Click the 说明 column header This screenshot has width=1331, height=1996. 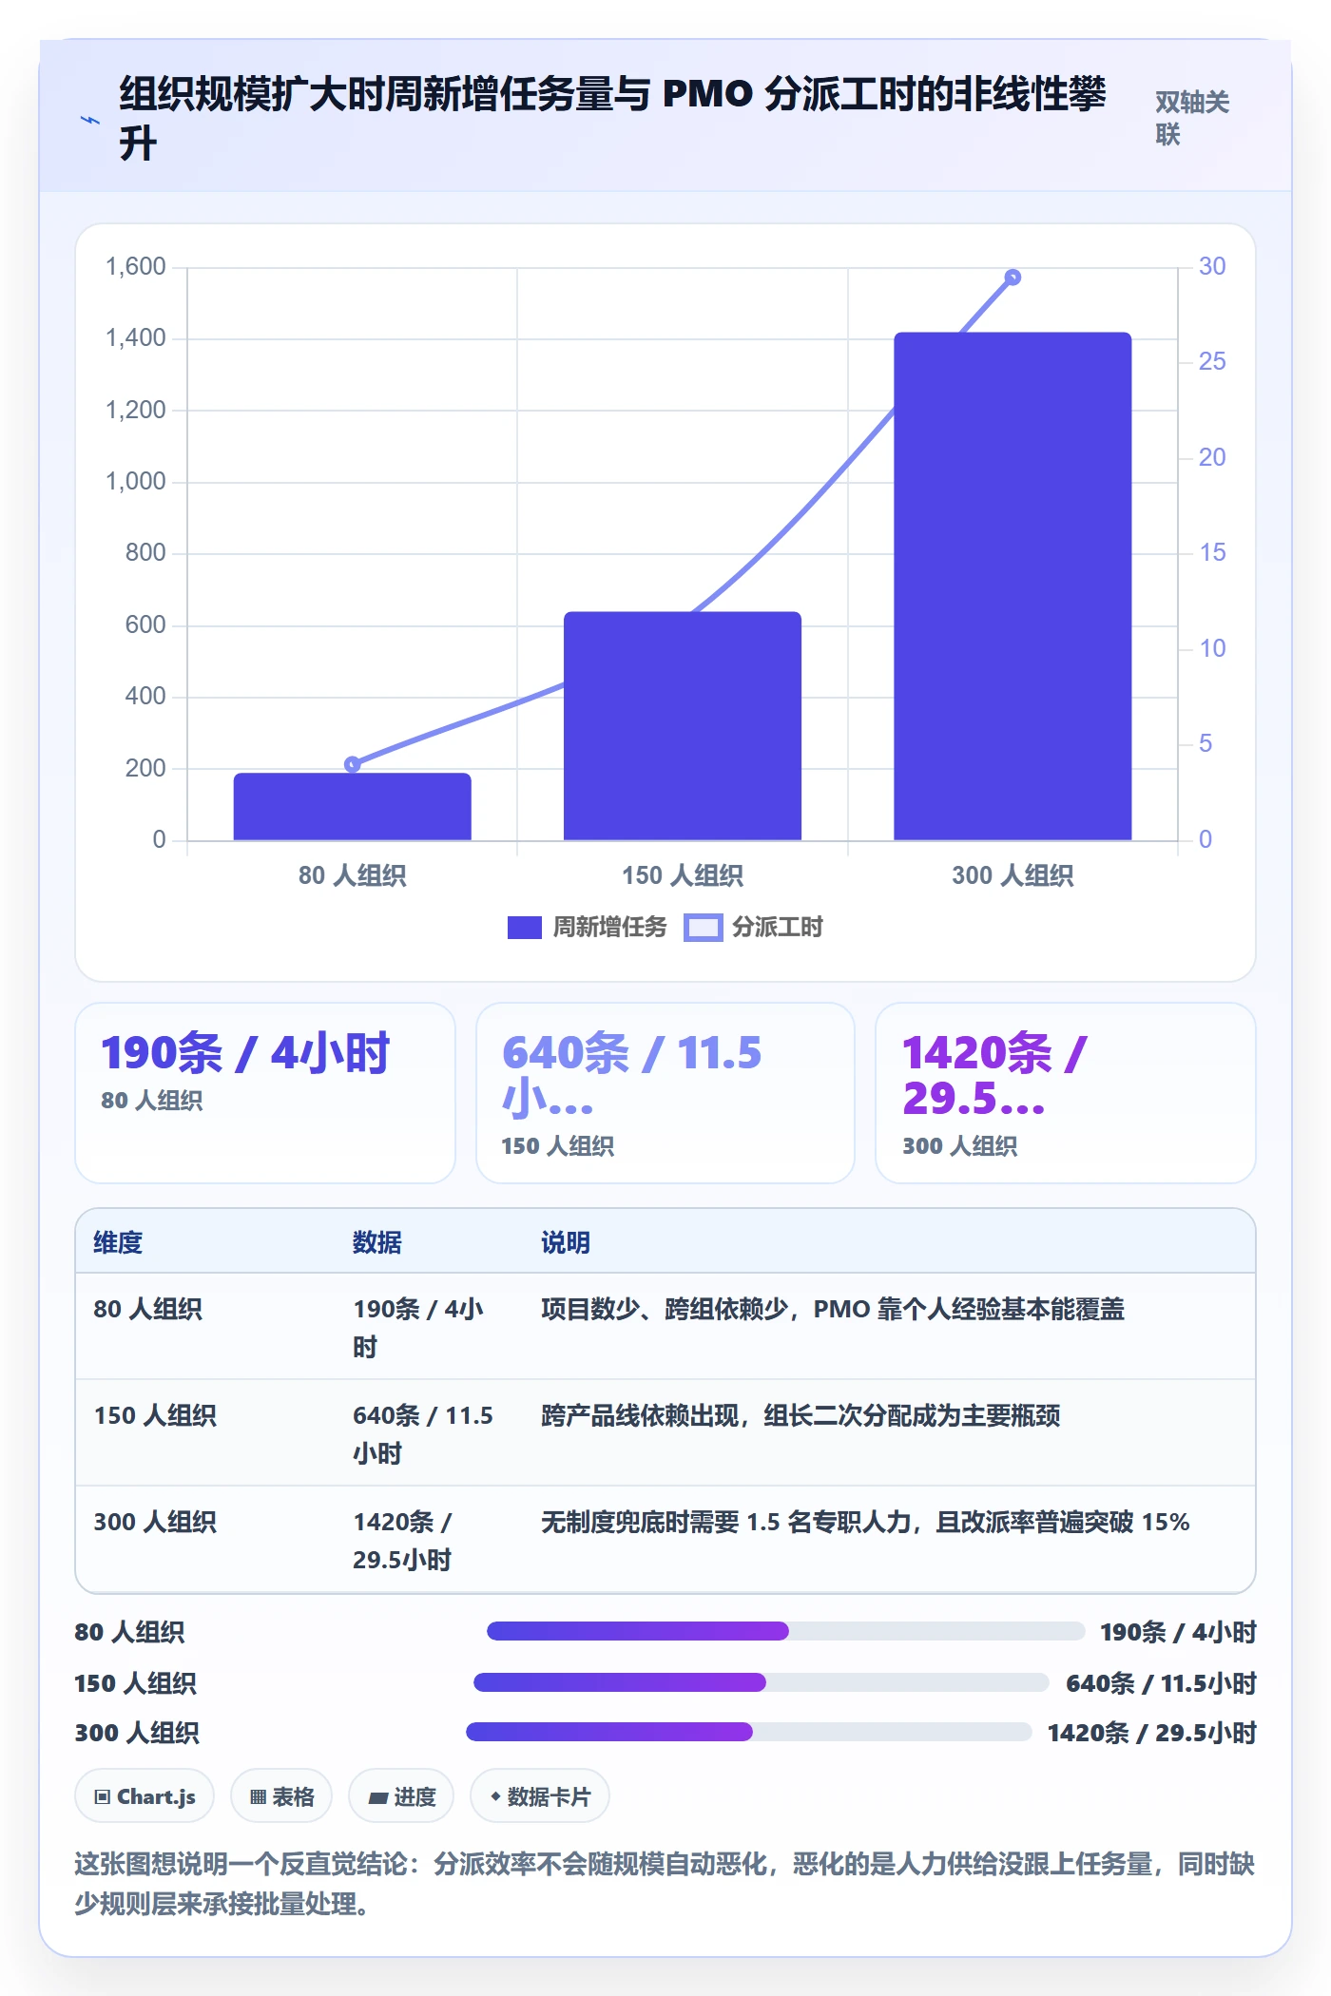[566, 1242]
